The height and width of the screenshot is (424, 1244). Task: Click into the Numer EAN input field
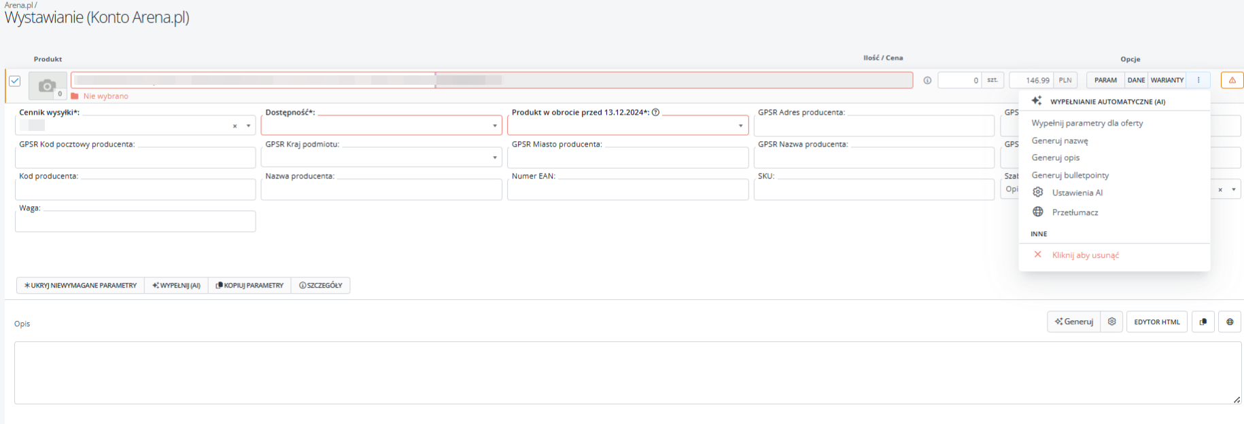tap(627, 189)
